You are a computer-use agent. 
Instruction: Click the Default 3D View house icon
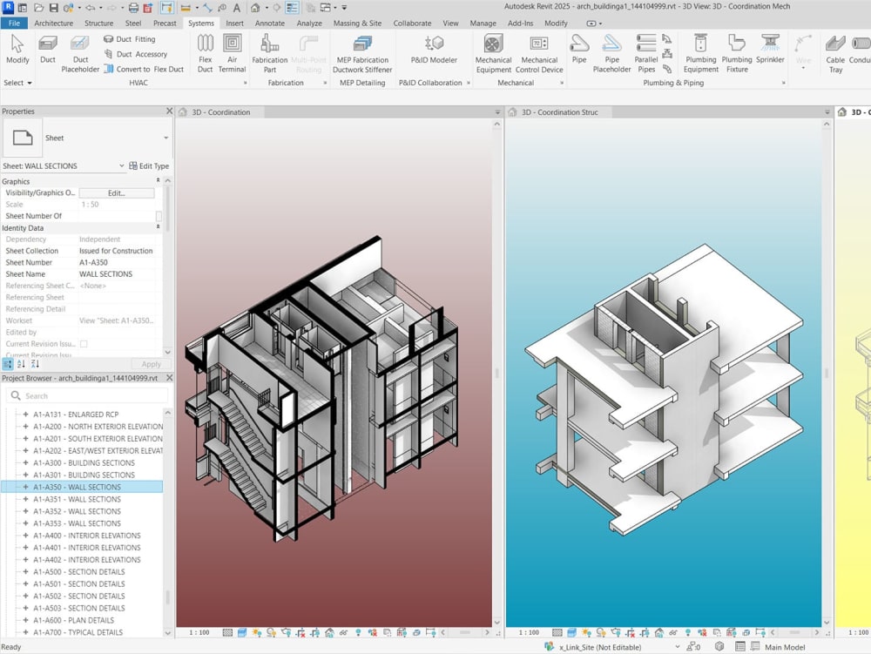(x=255, y=8)
